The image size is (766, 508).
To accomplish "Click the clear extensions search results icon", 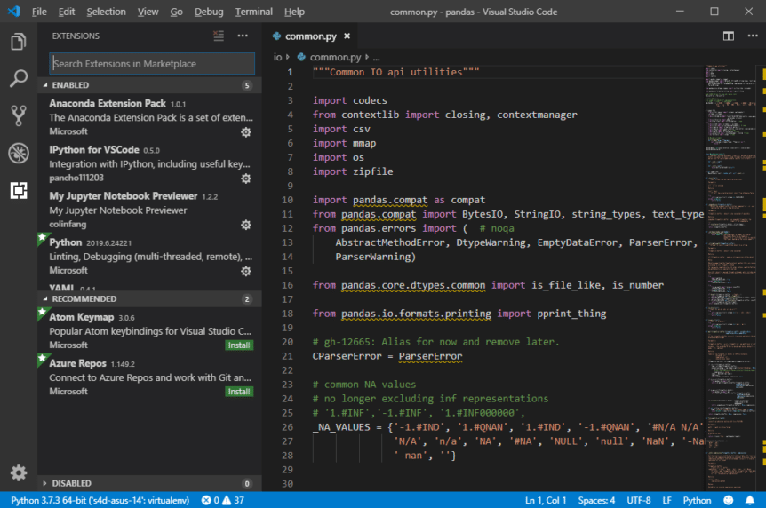I will point(219,36).
